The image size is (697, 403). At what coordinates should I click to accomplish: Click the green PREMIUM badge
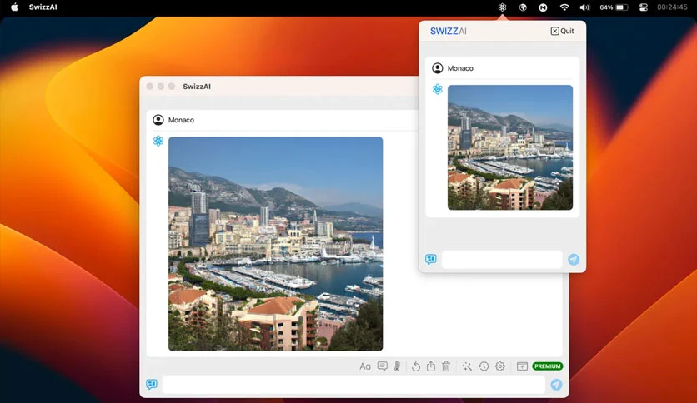point(547,366)
